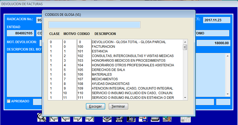Click the CODIGO column header

pos(83,34)
